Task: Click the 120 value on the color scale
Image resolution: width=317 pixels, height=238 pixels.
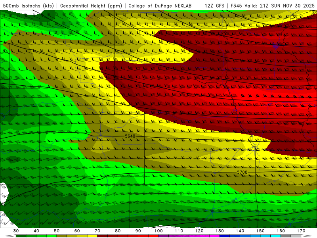Action: (199, 231)
